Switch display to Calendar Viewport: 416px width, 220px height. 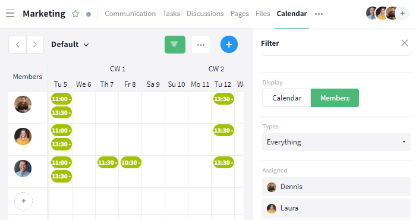pyautogui.click(x=286, y=98)
